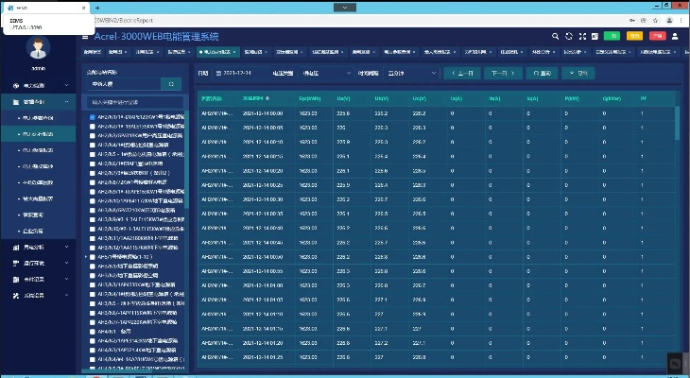Viewport: 690px width, 378px height.
Task: Expand the tree node with the arrow in circuit list
Action: 87,256
